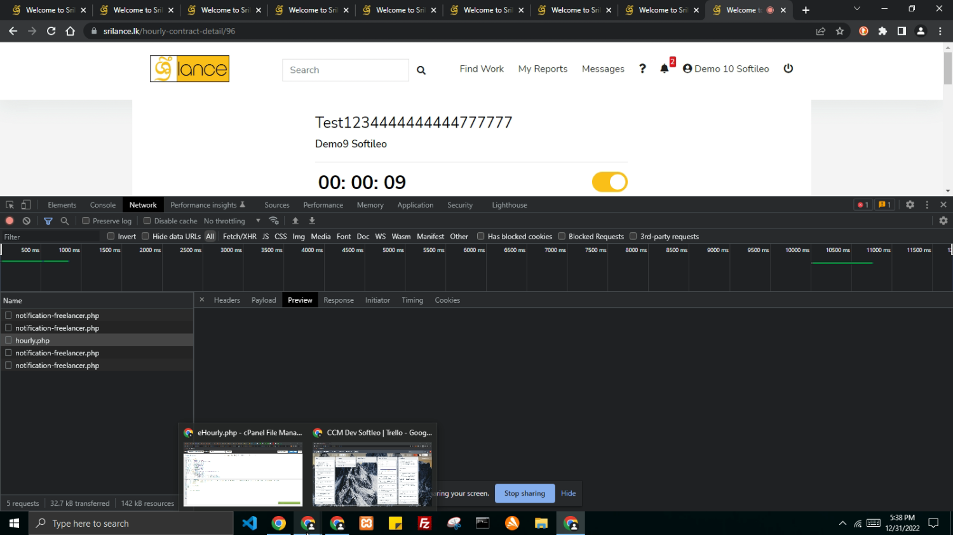
Task: Select the hourly.php request row
Action: 33,341
